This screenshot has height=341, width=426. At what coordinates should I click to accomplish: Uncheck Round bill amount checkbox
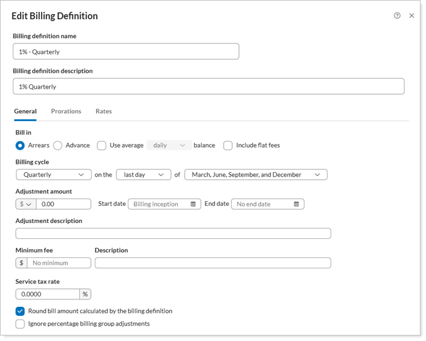20,311
